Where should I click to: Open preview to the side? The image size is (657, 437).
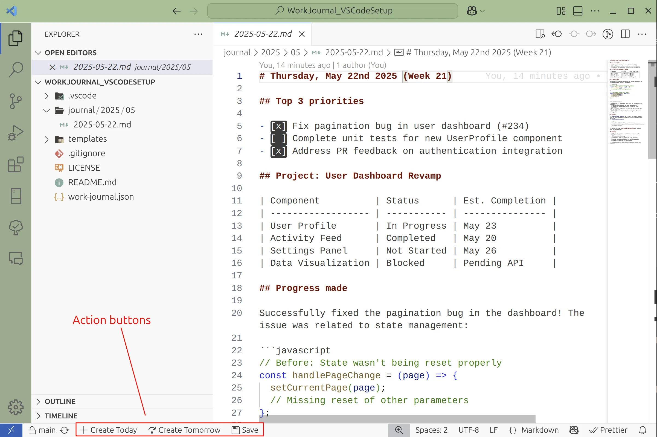[540, 34]
